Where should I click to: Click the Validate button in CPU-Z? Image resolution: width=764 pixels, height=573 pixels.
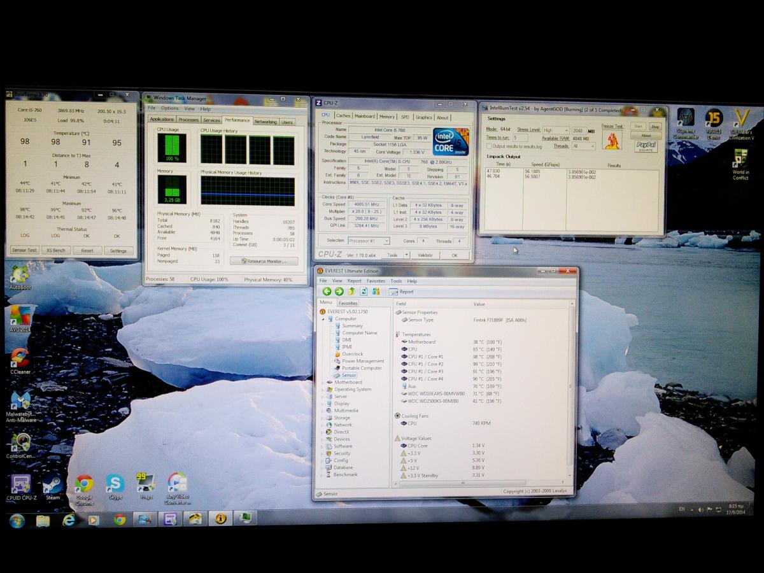pyautogui.click(x=425, y=255)
